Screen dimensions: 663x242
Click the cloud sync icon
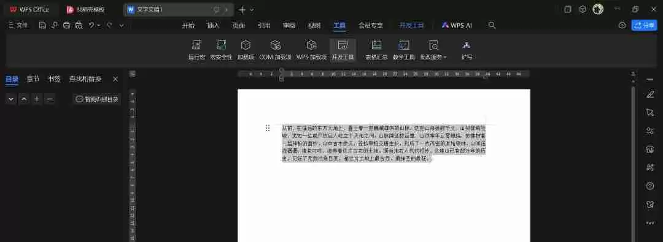click(x=622, y=25)
